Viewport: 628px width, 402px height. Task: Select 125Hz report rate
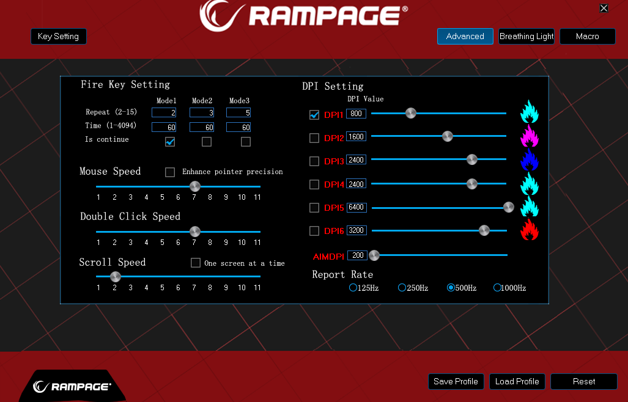(353, 288)
